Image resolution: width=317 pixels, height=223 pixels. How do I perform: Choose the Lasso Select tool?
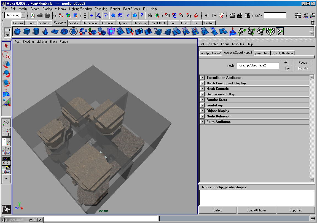coord(6,55)
